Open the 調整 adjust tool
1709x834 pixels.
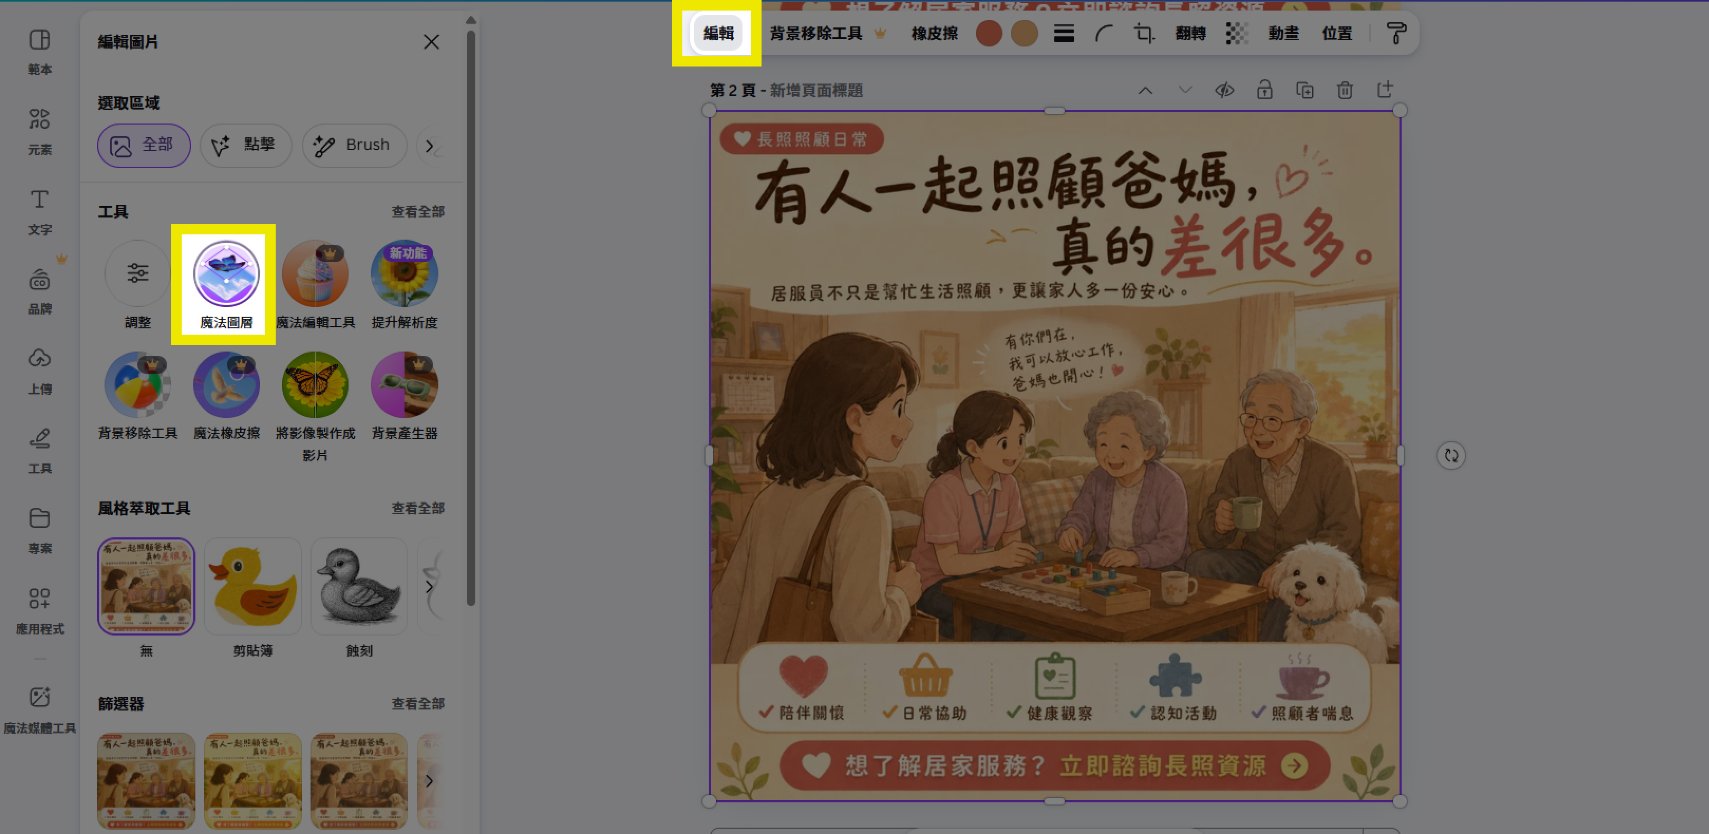point(138,285)
